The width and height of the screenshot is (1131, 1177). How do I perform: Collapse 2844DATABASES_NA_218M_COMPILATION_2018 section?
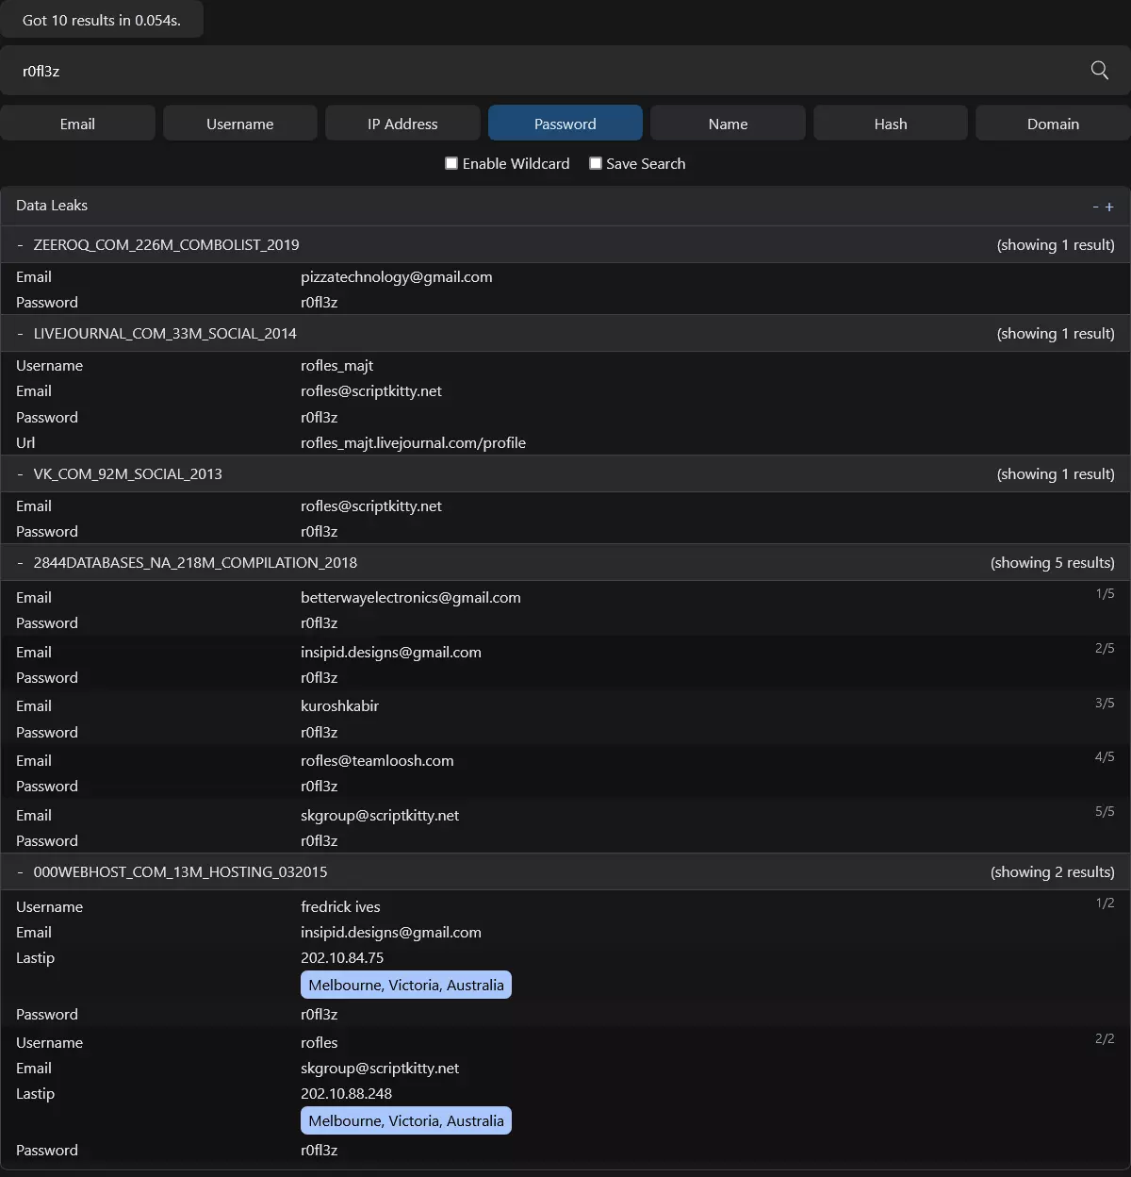click(x=20, y=562)
